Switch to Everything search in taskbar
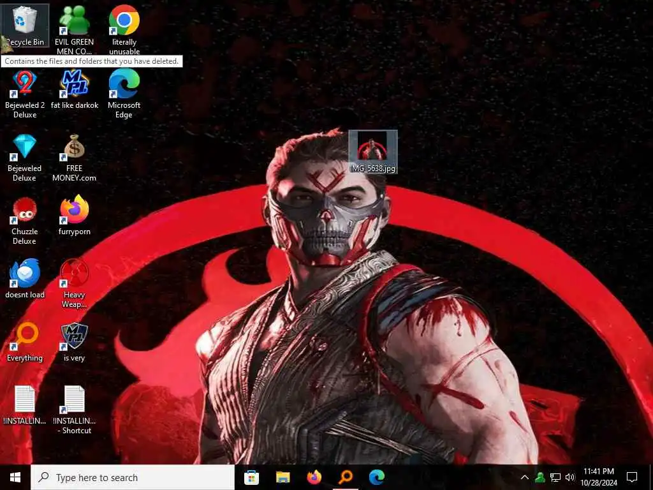The width and height of the screenshot is (653, 490). 346,477
